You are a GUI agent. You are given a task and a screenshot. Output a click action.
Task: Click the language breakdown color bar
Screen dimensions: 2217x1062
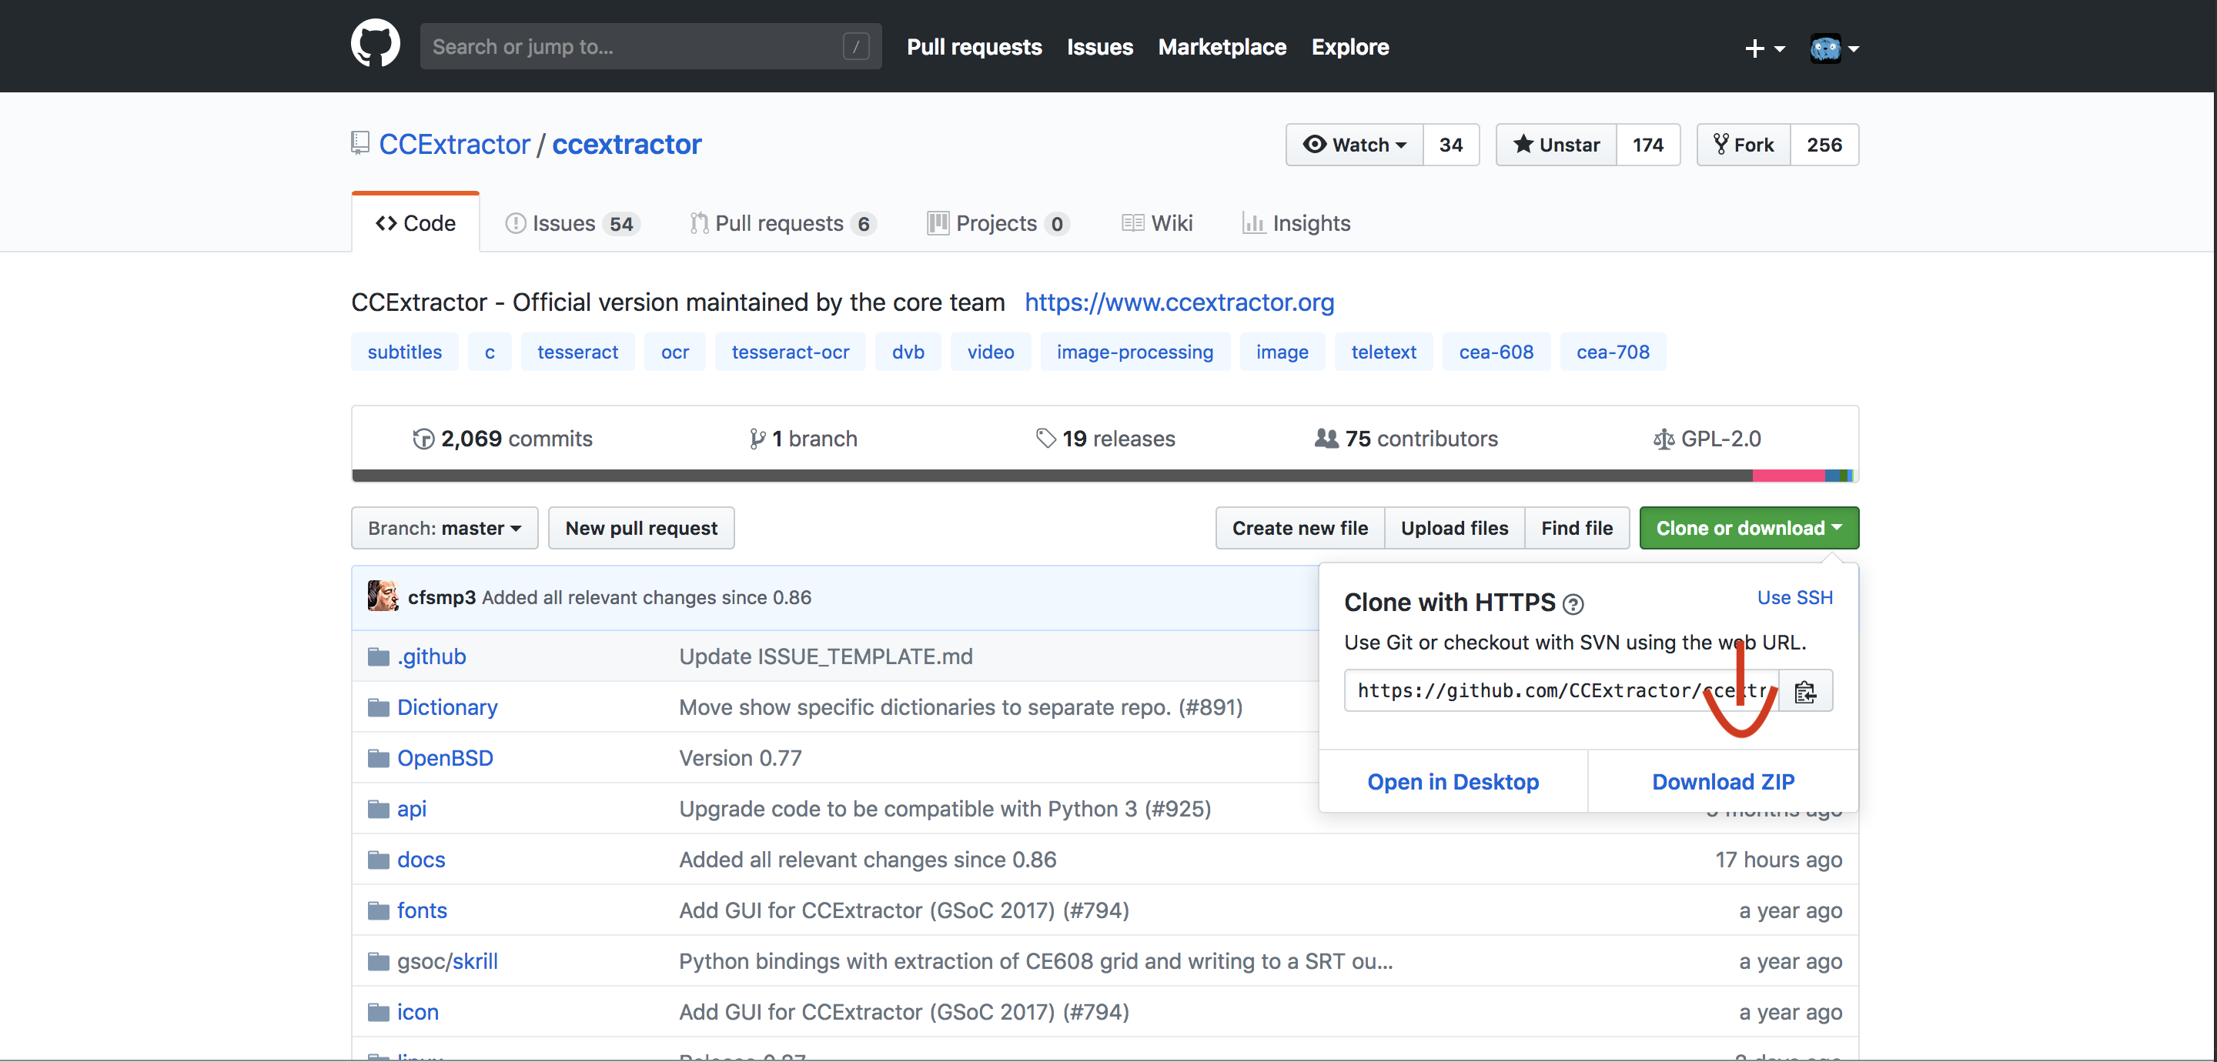pos(1105,476)
